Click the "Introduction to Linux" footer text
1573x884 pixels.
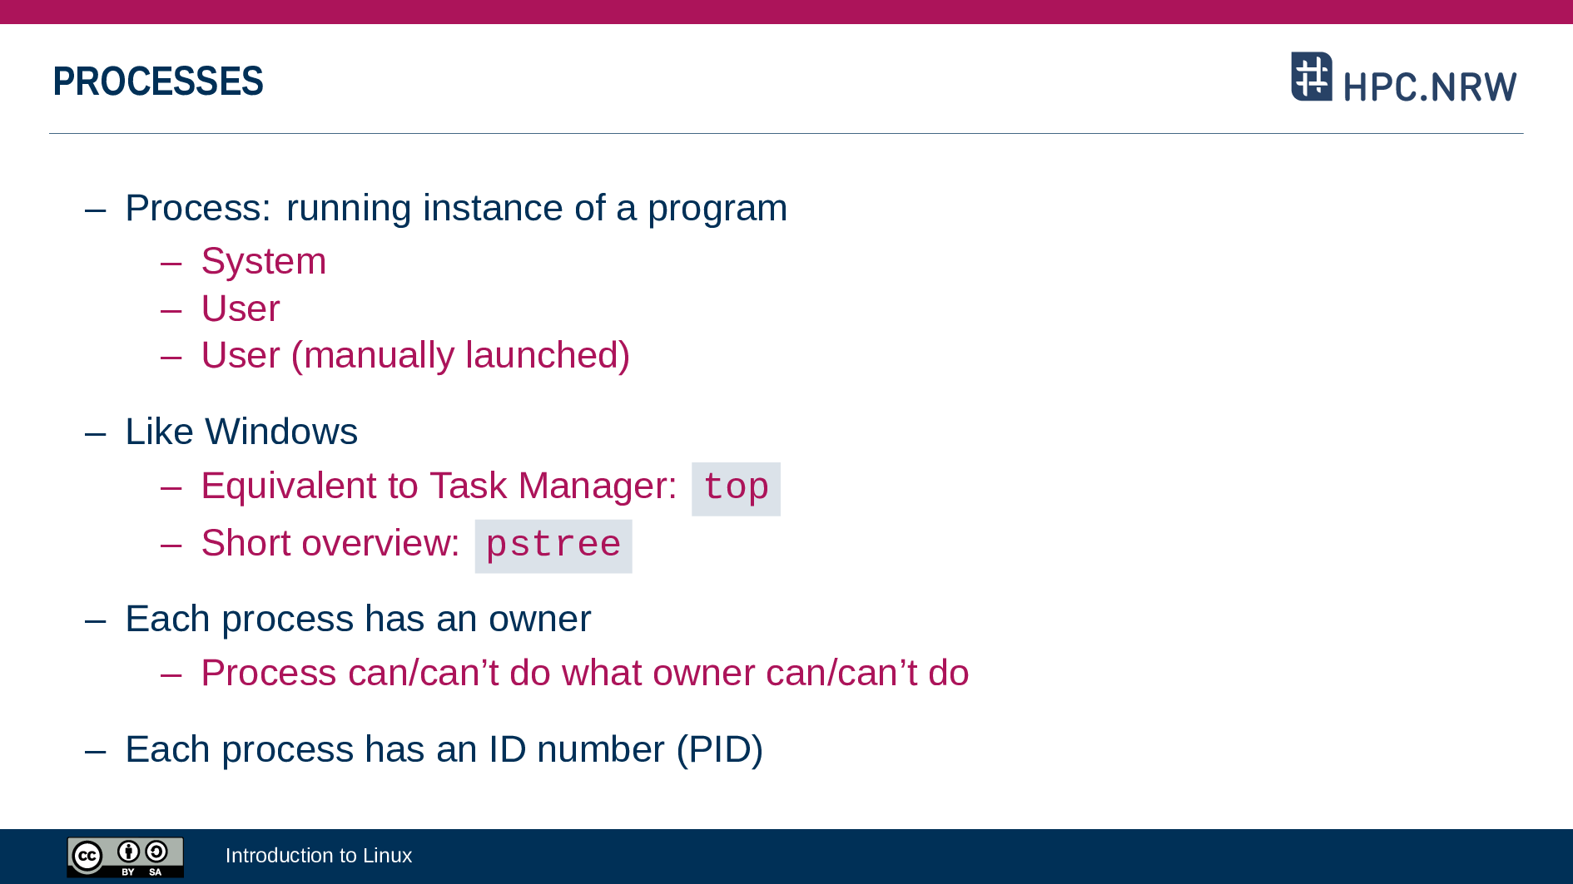[319, 856]
